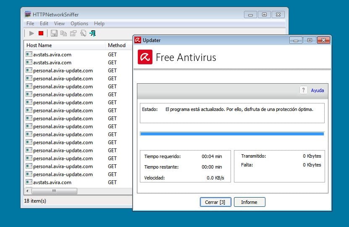Click the HTTPNetworkSniffer title bar app icon
This screenshot has height=227, width=349.
tap(28, 14)
